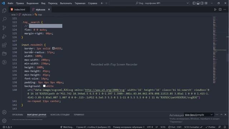This screenshot has height=129, width=229.
Task: Open the timeline clock icon in activity bar
Action: (x=4, y=62)
